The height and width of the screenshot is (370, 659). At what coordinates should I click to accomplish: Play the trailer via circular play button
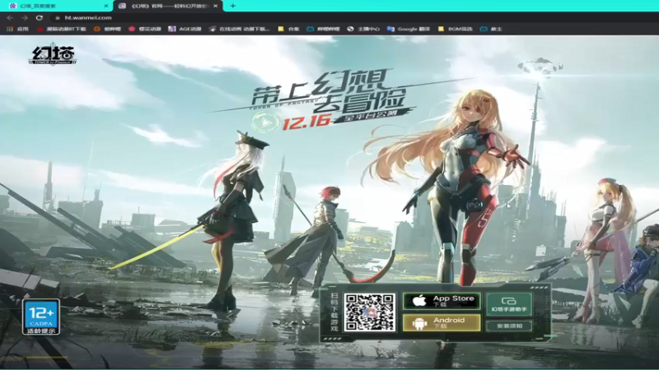(x=265, y=123)
